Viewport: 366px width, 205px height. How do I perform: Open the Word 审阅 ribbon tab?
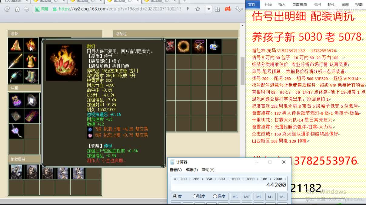[345, 5]
